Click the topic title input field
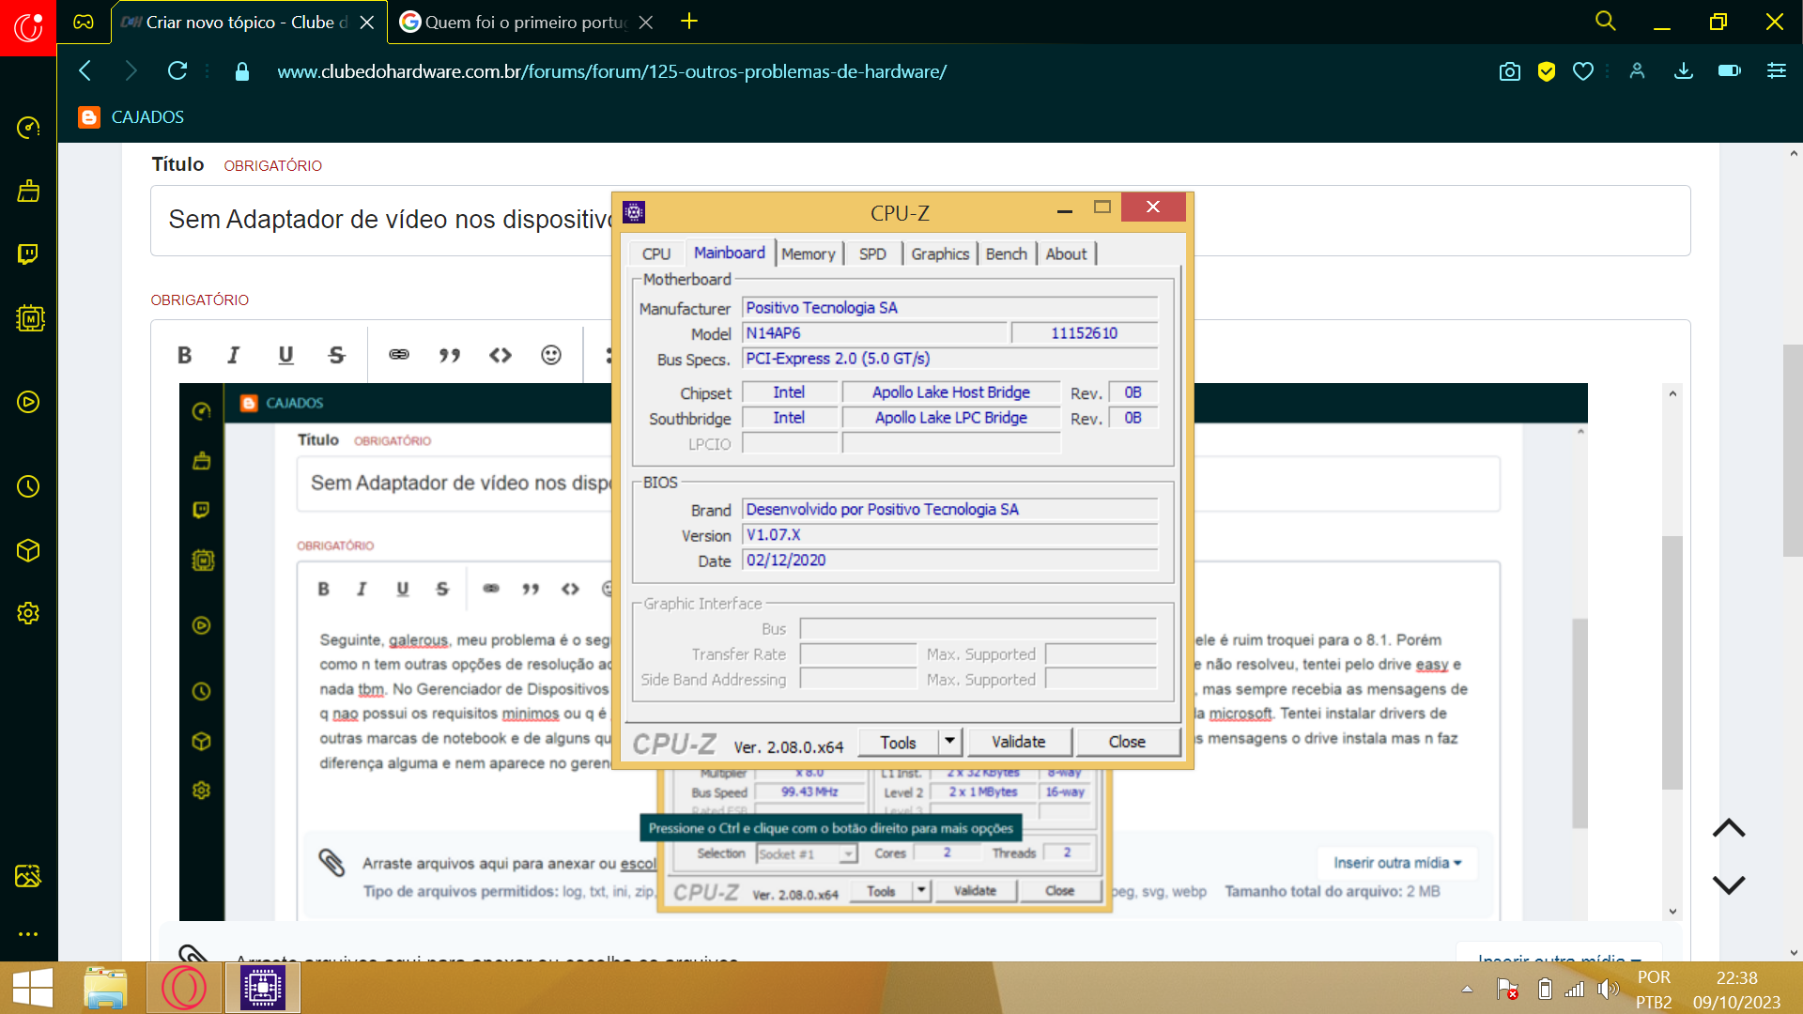Image resolution: width=1803 pixels, height=1014 pixels. [x=920, y=221]
